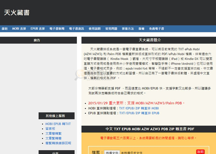The width and height of the screenshot is (216, 154).
Task: Follow the TXT/EPUB/ZIP 轉直排 EPUB link
Action: [x=139, y=113]
